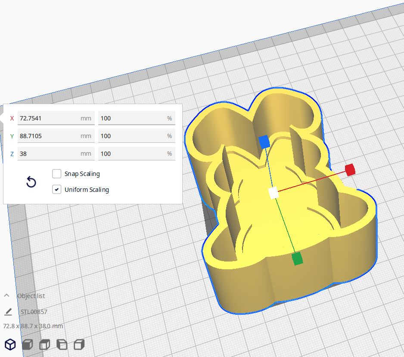
Task: Switch to the left side view preset
Action: click(62, 344)
